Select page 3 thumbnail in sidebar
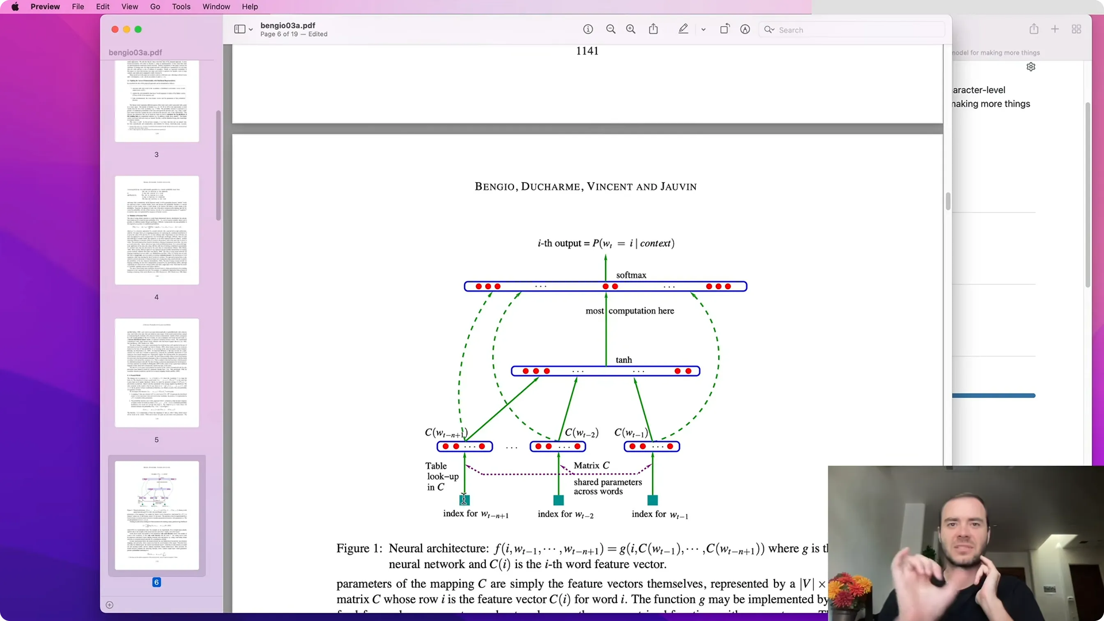The image size is (1104, 621). (157, 101)
